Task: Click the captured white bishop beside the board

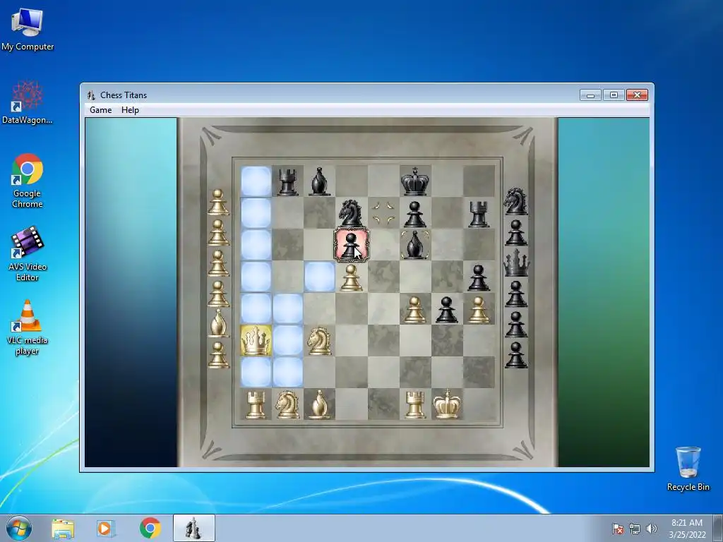Action: click(x=219, y=323)
